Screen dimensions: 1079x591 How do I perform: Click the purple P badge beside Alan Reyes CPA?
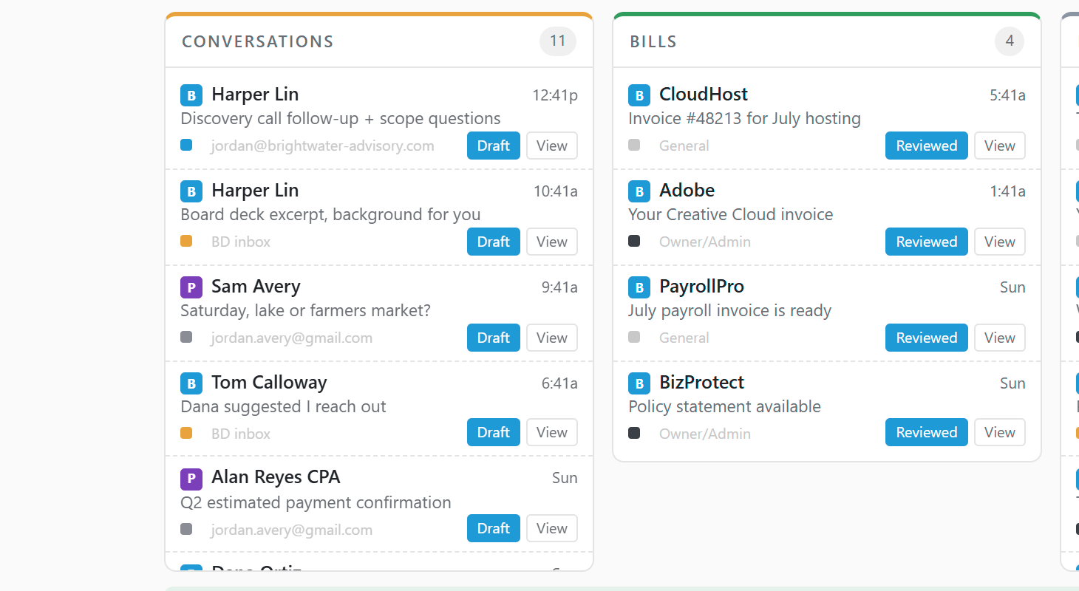point(191,479)
